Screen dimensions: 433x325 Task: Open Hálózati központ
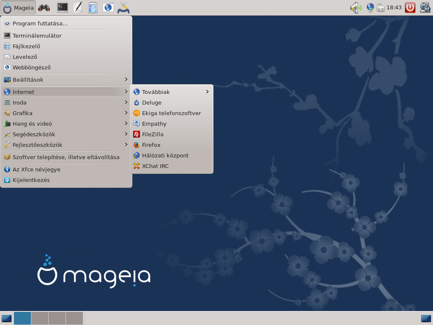[172, 156]
